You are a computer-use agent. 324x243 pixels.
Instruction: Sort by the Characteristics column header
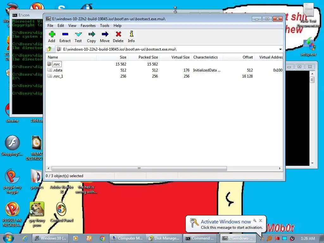[207, 57]
